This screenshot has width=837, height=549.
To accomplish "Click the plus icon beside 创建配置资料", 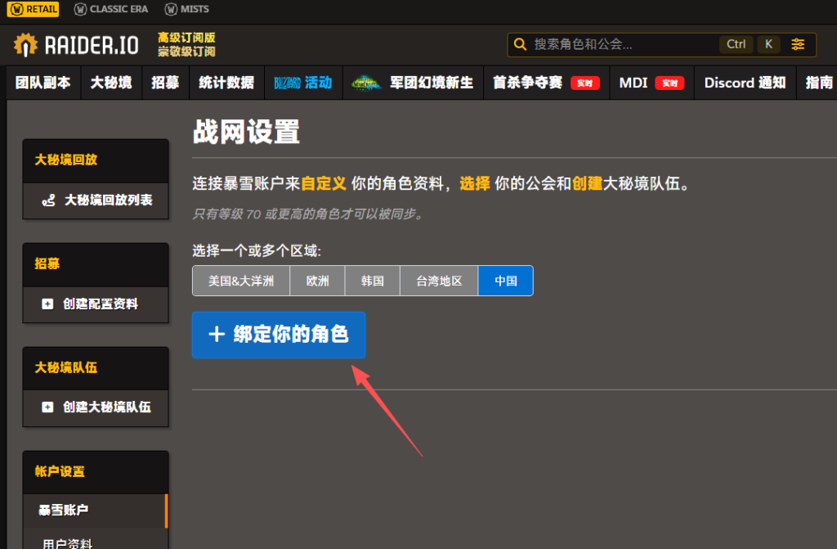I will [47, 304].
